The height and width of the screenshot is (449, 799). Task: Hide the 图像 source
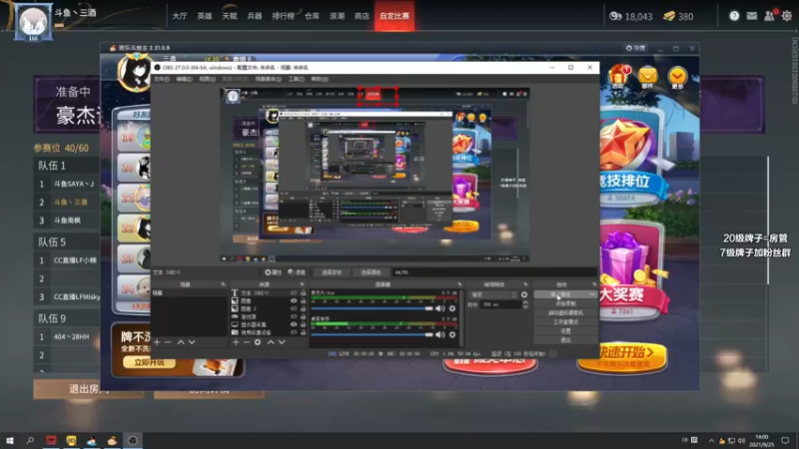coord(294,301)
